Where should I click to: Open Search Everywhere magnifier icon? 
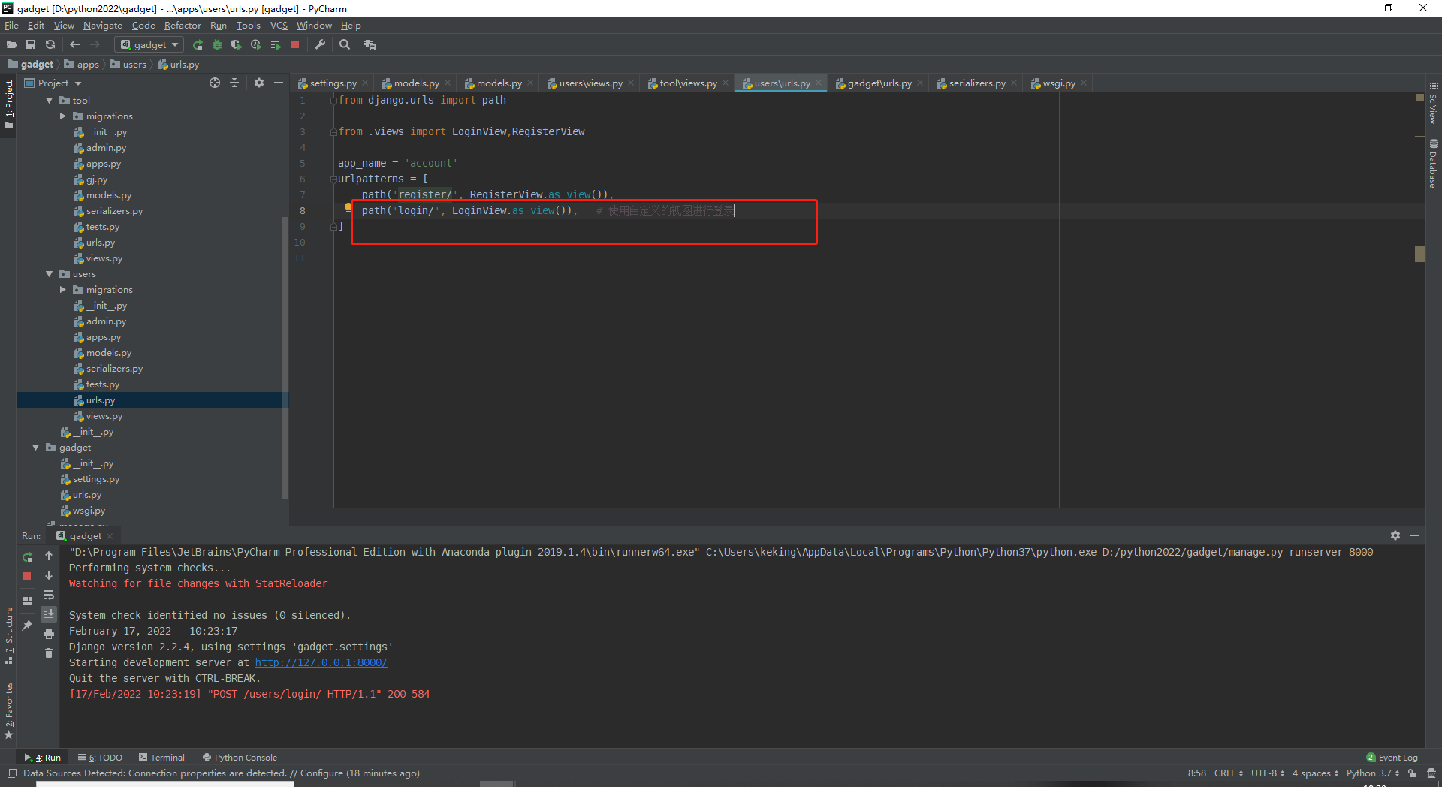pos(345,45)
